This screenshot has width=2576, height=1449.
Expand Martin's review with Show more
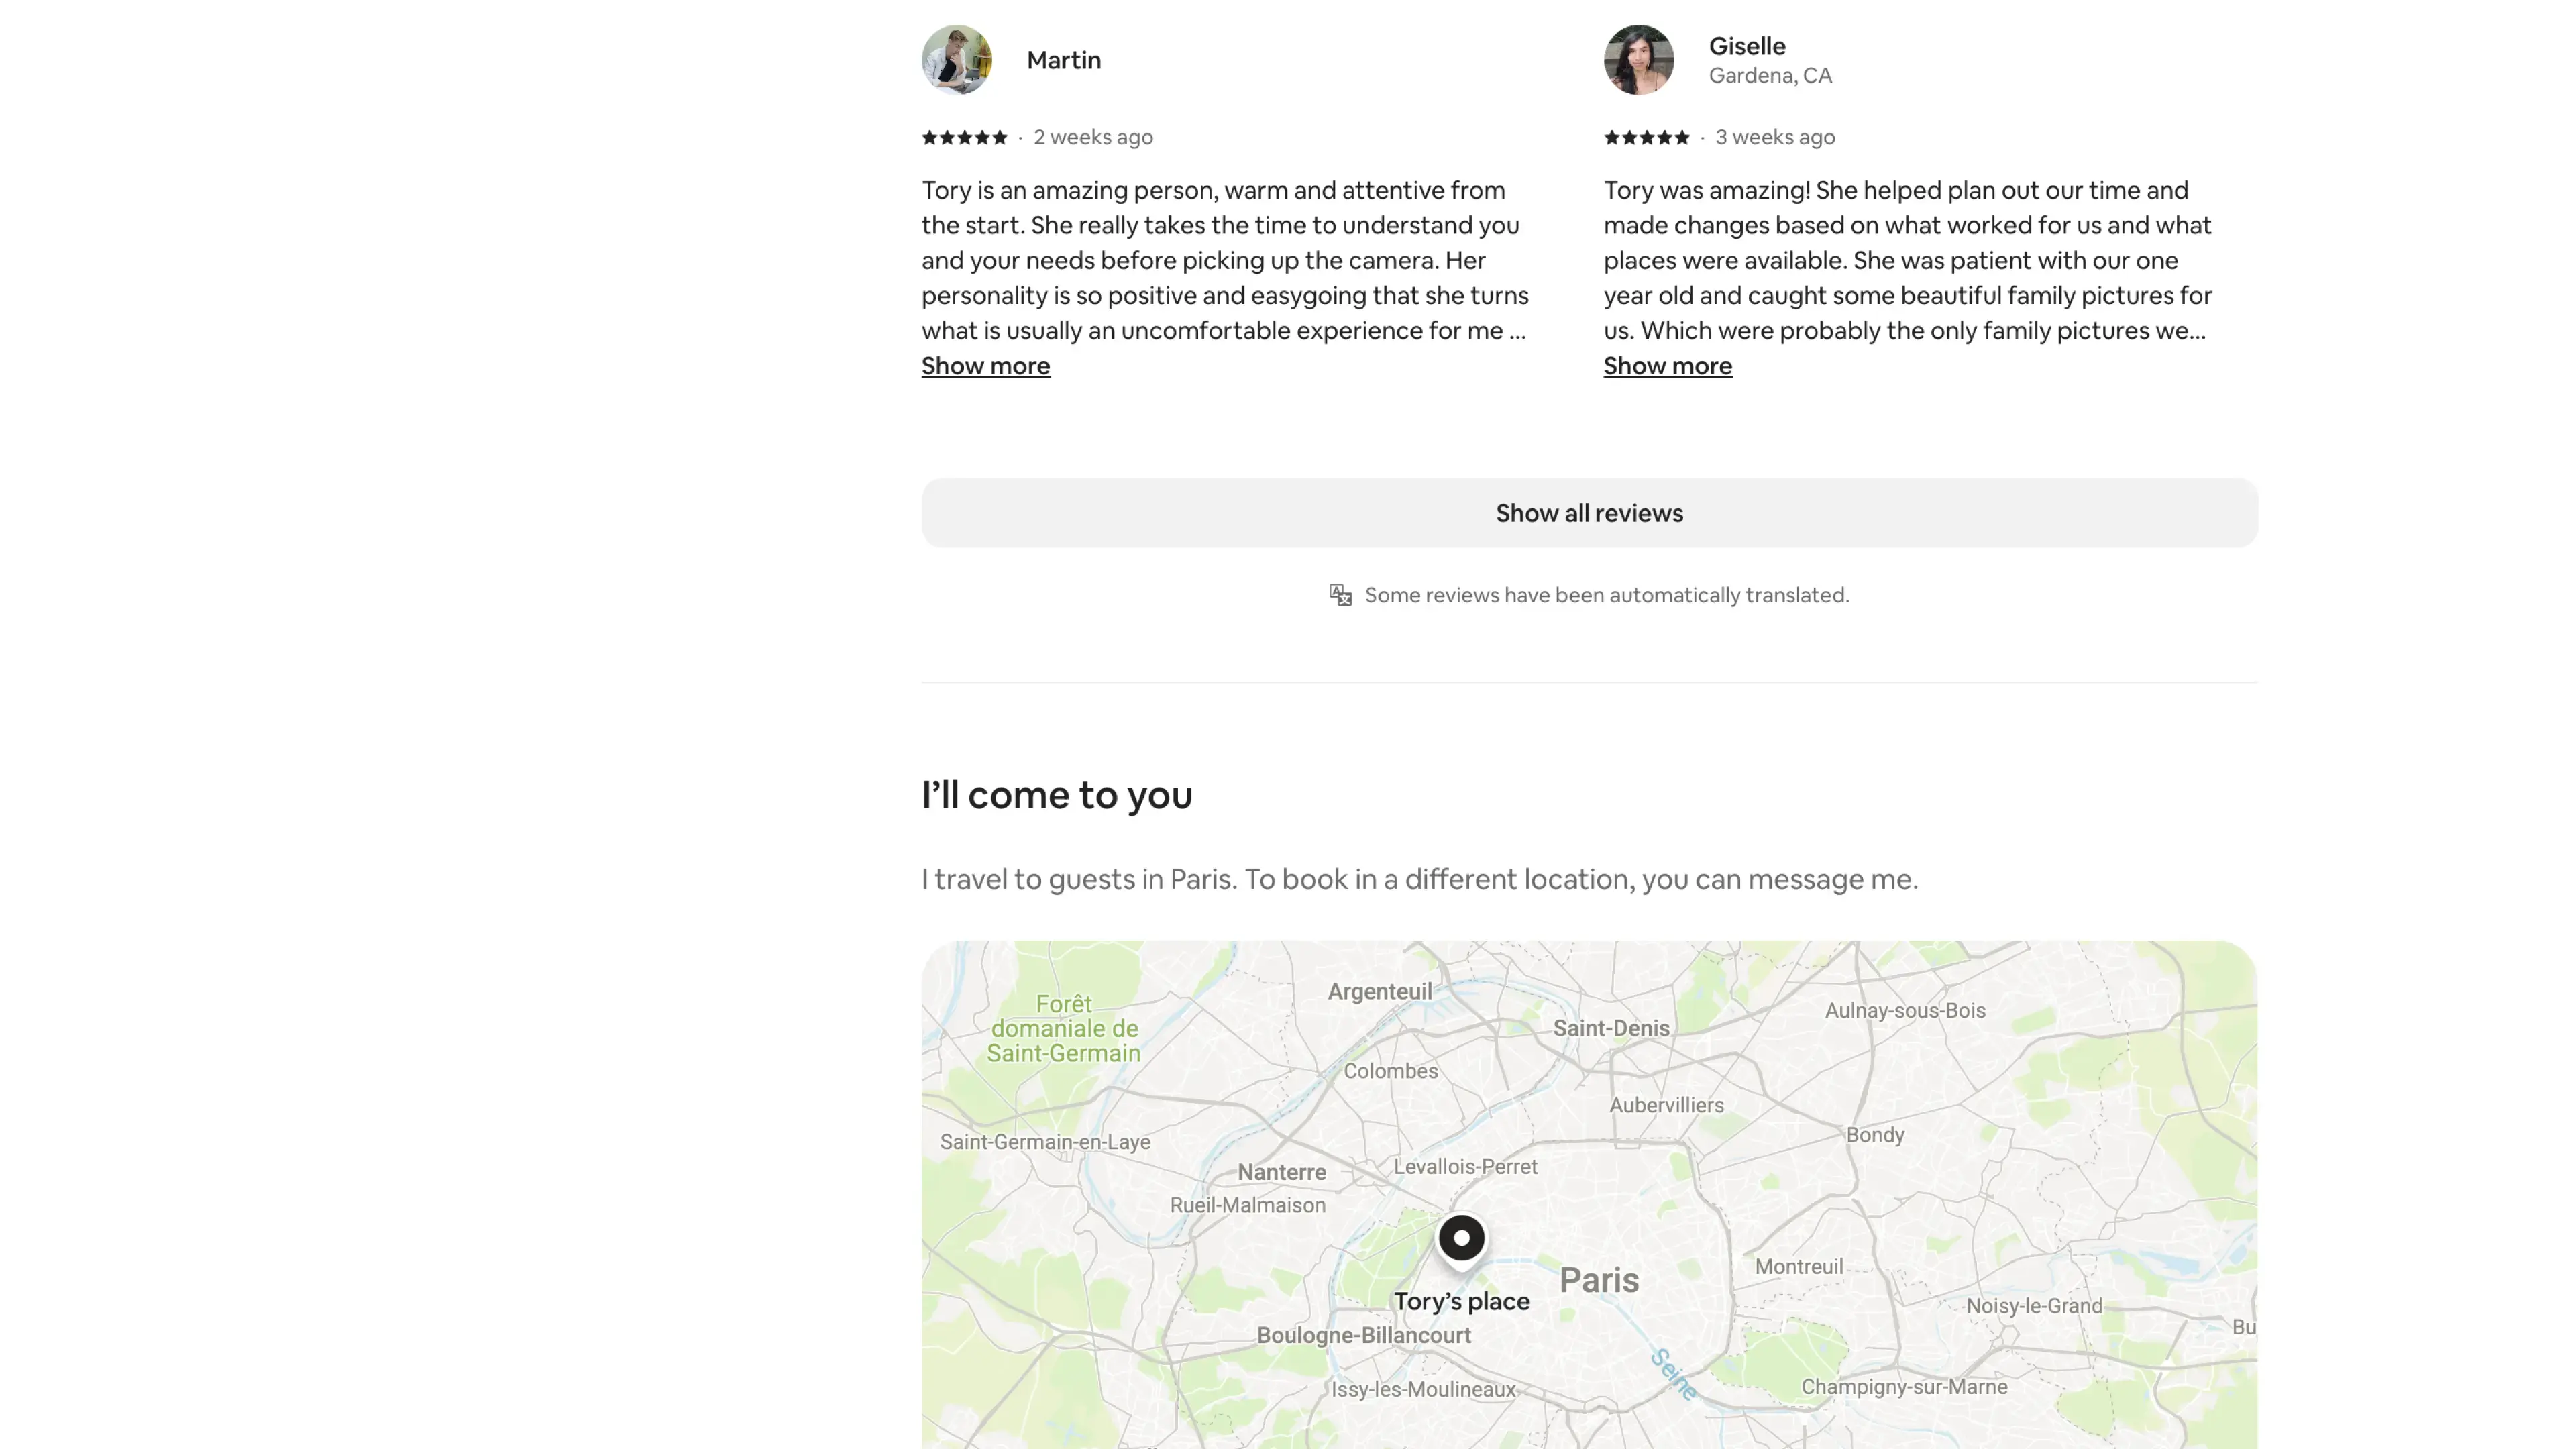985,366
